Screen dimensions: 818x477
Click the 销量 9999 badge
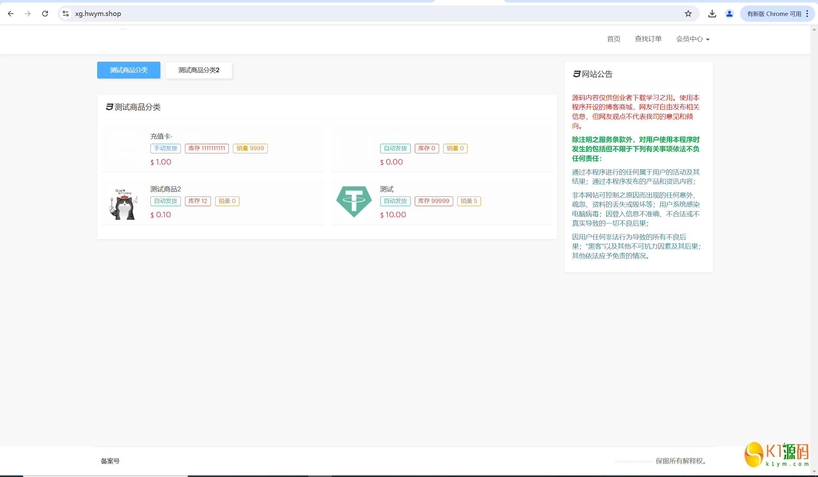tap(250, 148)
